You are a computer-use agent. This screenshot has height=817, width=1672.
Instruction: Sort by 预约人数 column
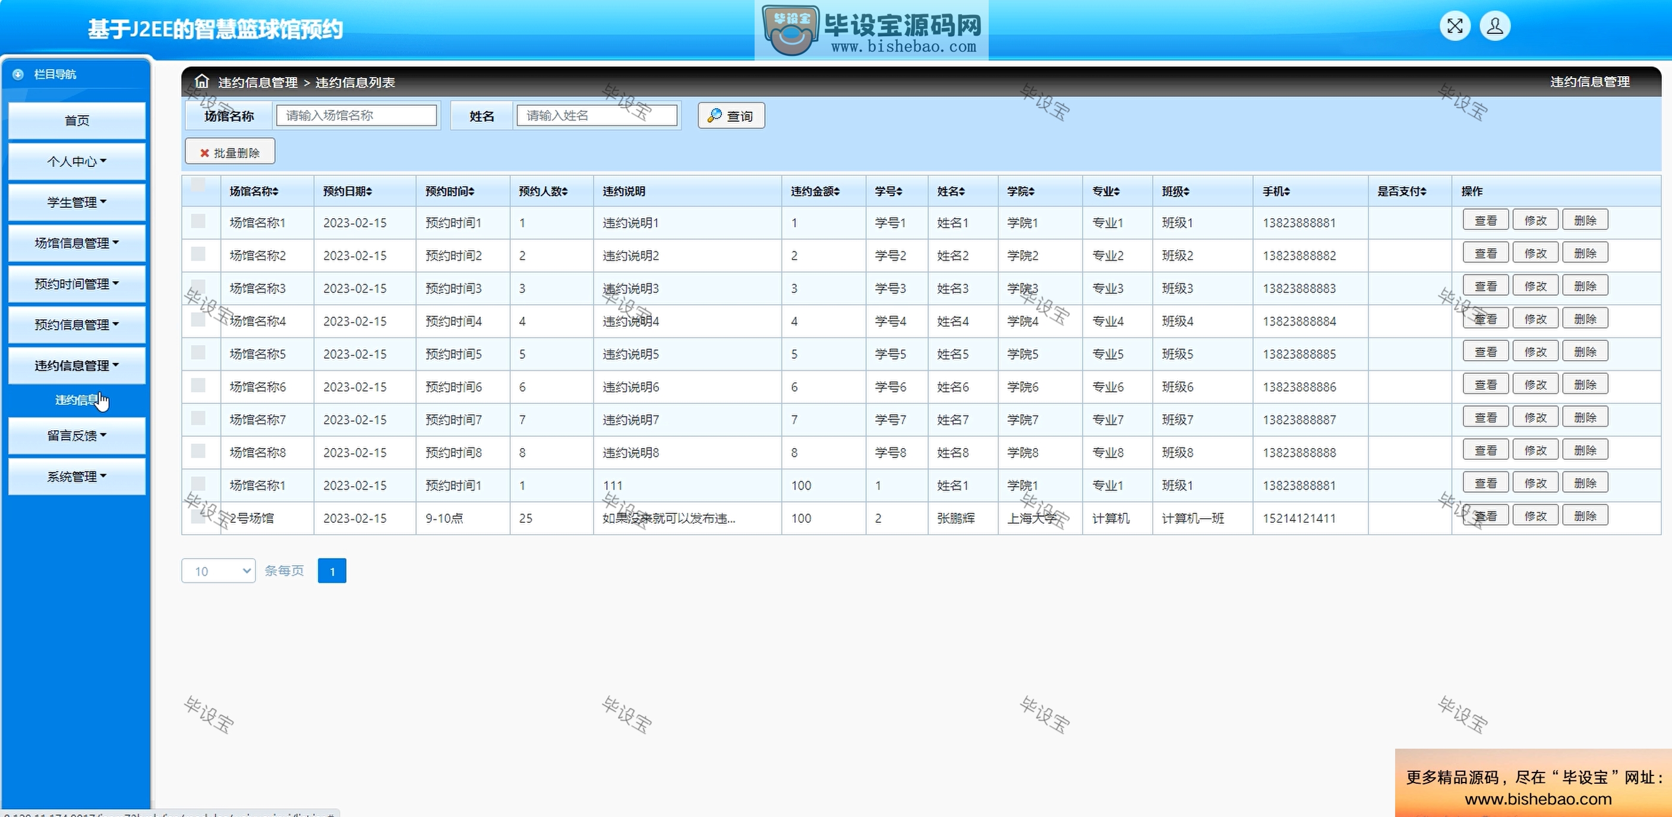[543, 191]
